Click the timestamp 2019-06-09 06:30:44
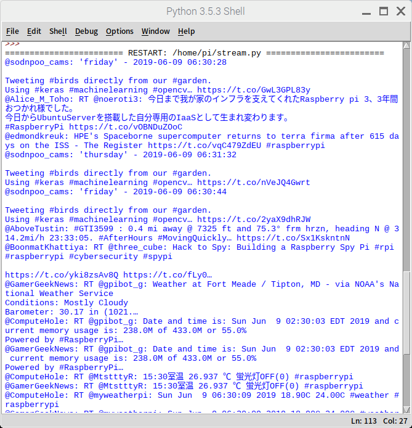The width and height of the screenshot is (412, 428). (180, 192)
